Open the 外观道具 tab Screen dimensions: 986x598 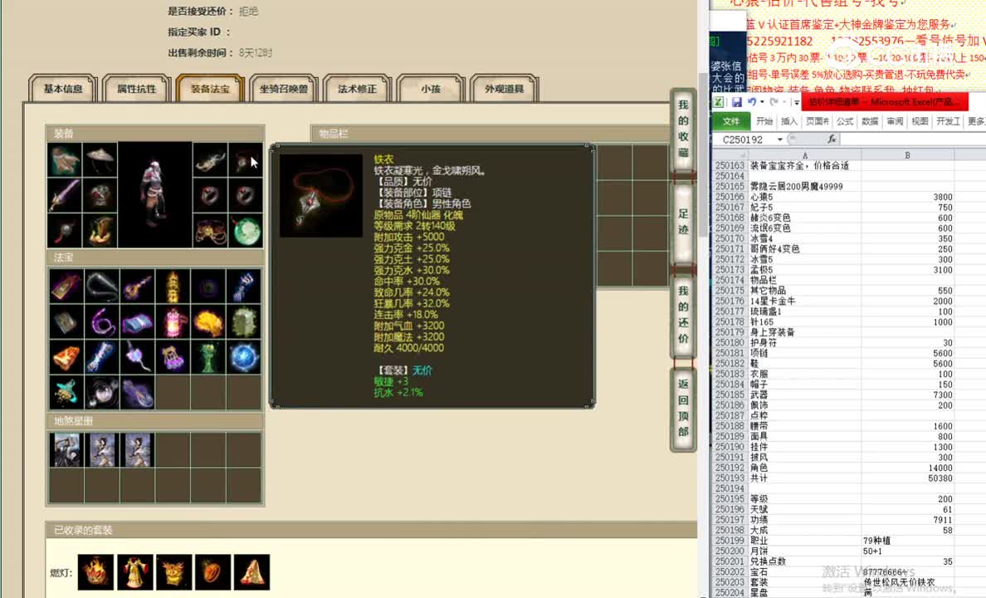[505, 89]
